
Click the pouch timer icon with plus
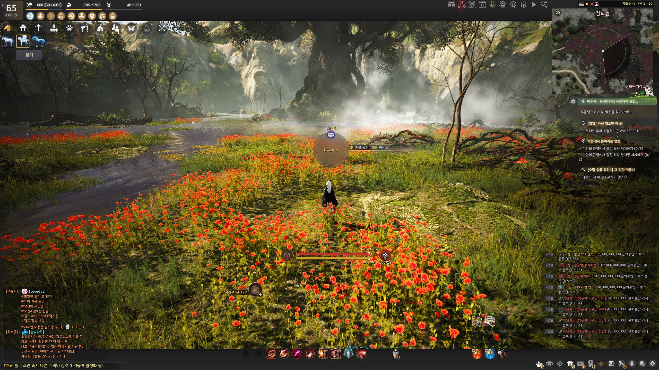click(255, 290)
